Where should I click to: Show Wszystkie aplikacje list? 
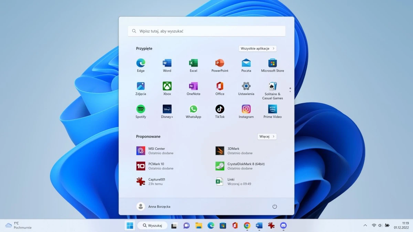(257, 48)
